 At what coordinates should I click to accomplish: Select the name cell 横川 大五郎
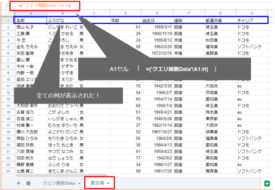click(x=31, y=132)
